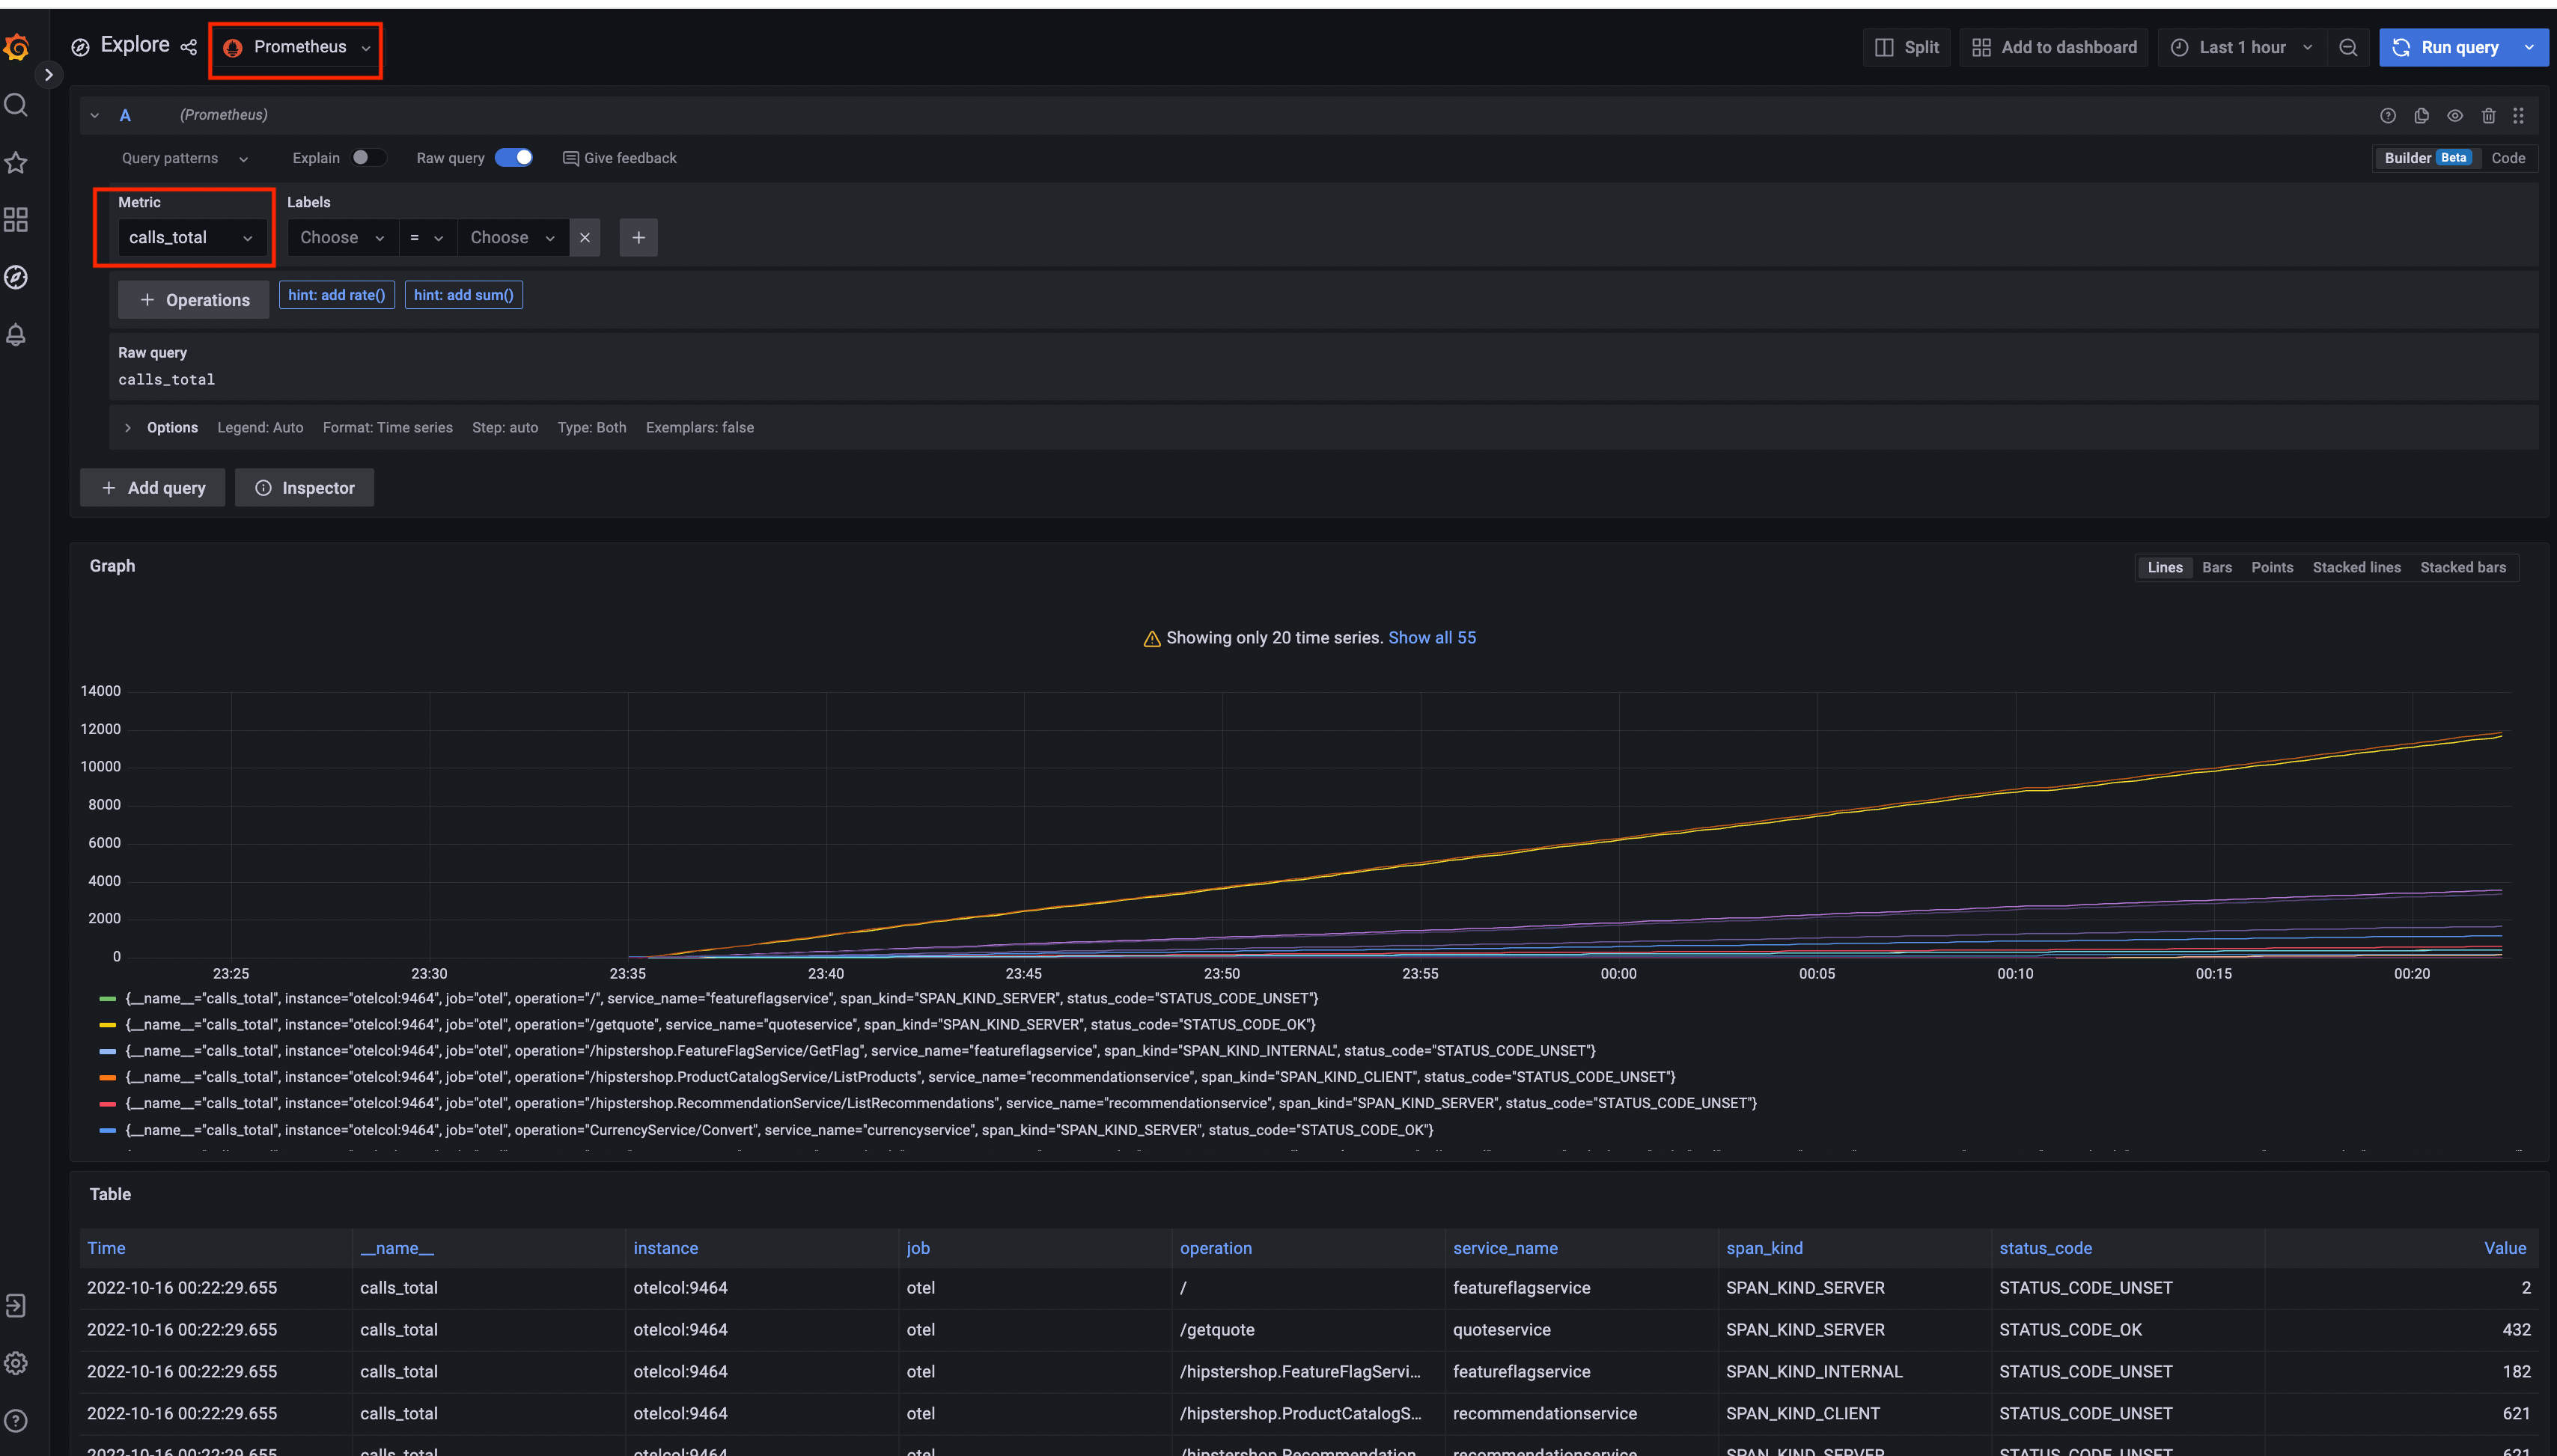Open query A help with the question-mark icon

click(2389, 116)
